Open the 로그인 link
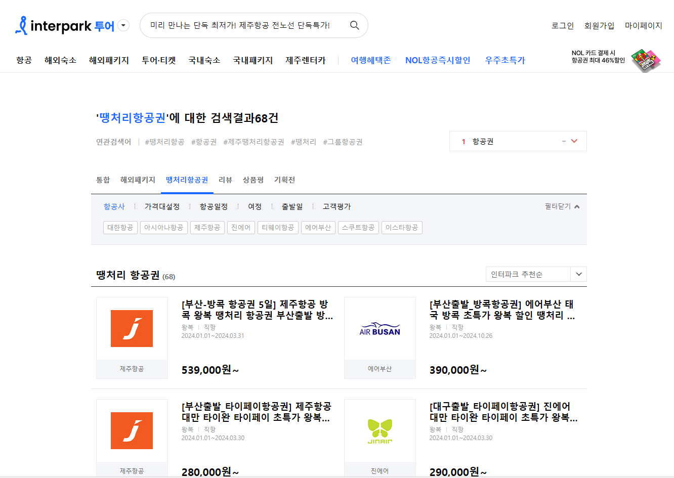The image size is (674, 478). pos(563,26)
